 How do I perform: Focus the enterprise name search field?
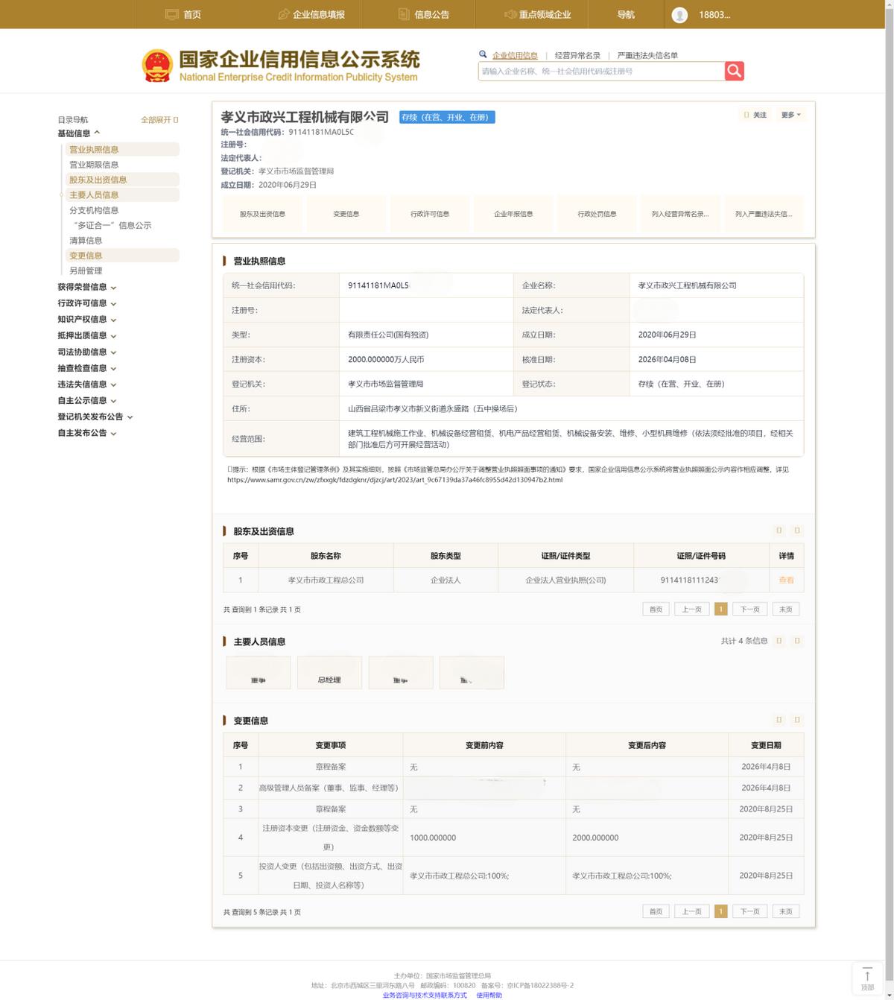point(601,71)
